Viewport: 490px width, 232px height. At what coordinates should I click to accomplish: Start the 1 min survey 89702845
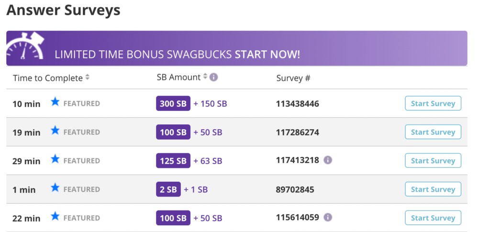(433, 189)
